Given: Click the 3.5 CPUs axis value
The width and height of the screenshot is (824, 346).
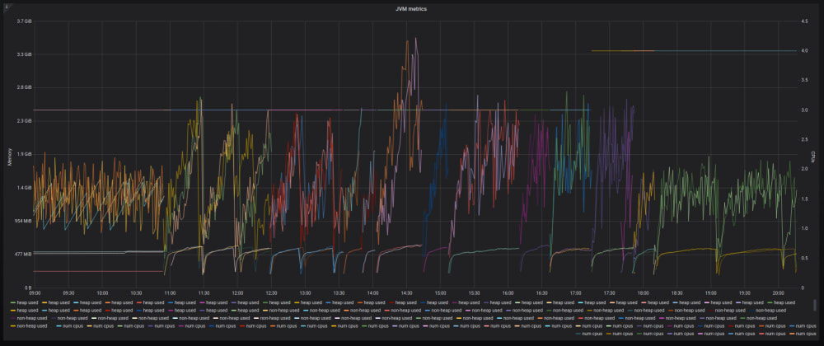Looking at the screenshot, I should (804, 81).
